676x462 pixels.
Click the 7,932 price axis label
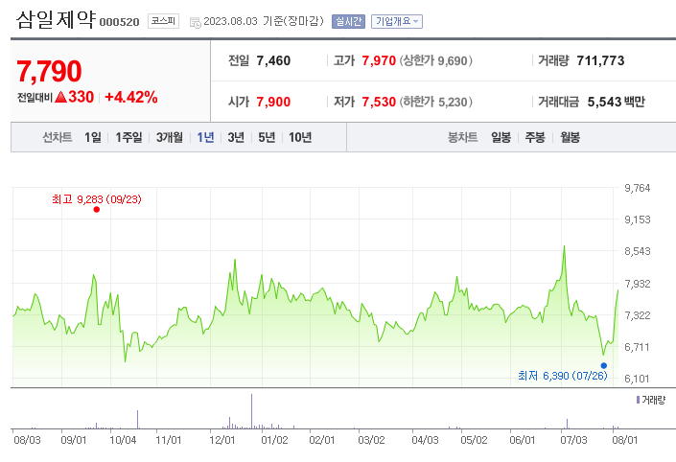tap(638, 284)
